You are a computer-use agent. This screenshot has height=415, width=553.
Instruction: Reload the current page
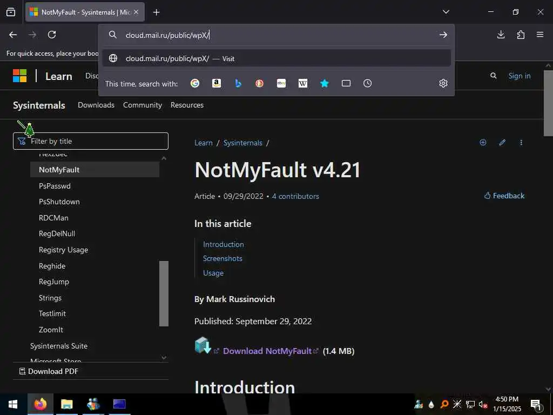click(x=52, y=35)
